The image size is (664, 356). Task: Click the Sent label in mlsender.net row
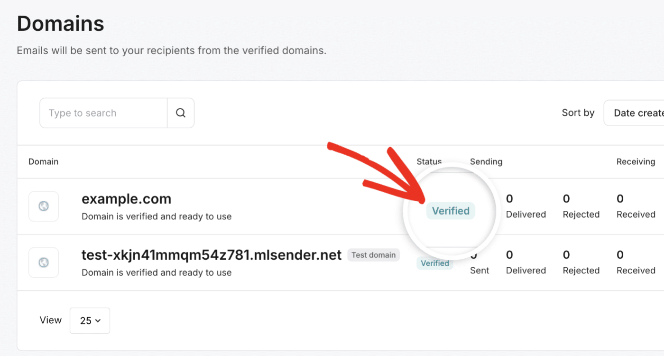click(480, 270)
